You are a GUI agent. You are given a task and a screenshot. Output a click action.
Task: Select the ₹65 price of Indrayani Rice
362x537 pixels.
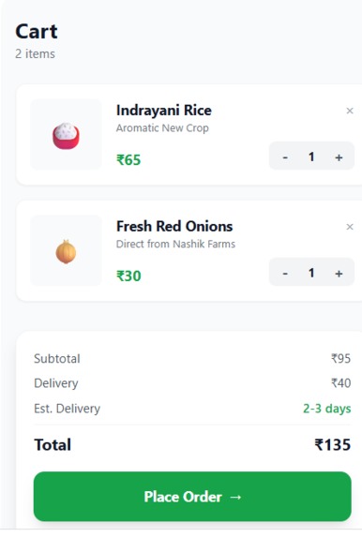[128, 160]
